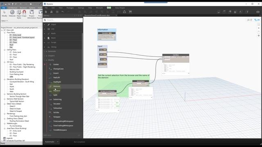Select the Replace node in library
262x147 pixels.
pyautogui.click(x=56, y=91)
